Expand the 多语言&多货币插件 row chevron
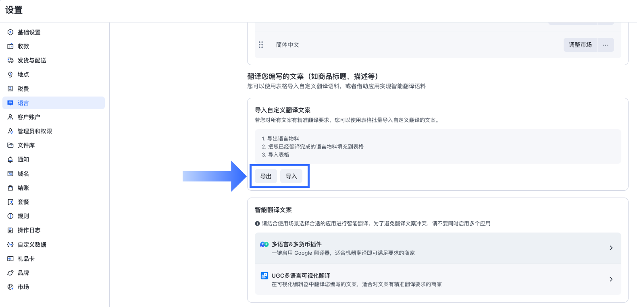Image resolution: width=637 pixels, height=307 pixels. (x=611, y=248)
